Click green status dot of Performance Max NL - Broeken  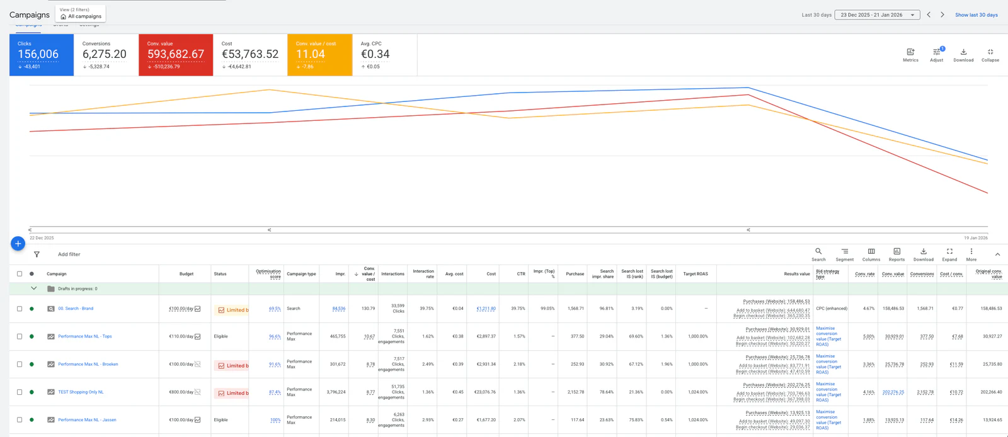pyautogui.click(x=31, y=364)
